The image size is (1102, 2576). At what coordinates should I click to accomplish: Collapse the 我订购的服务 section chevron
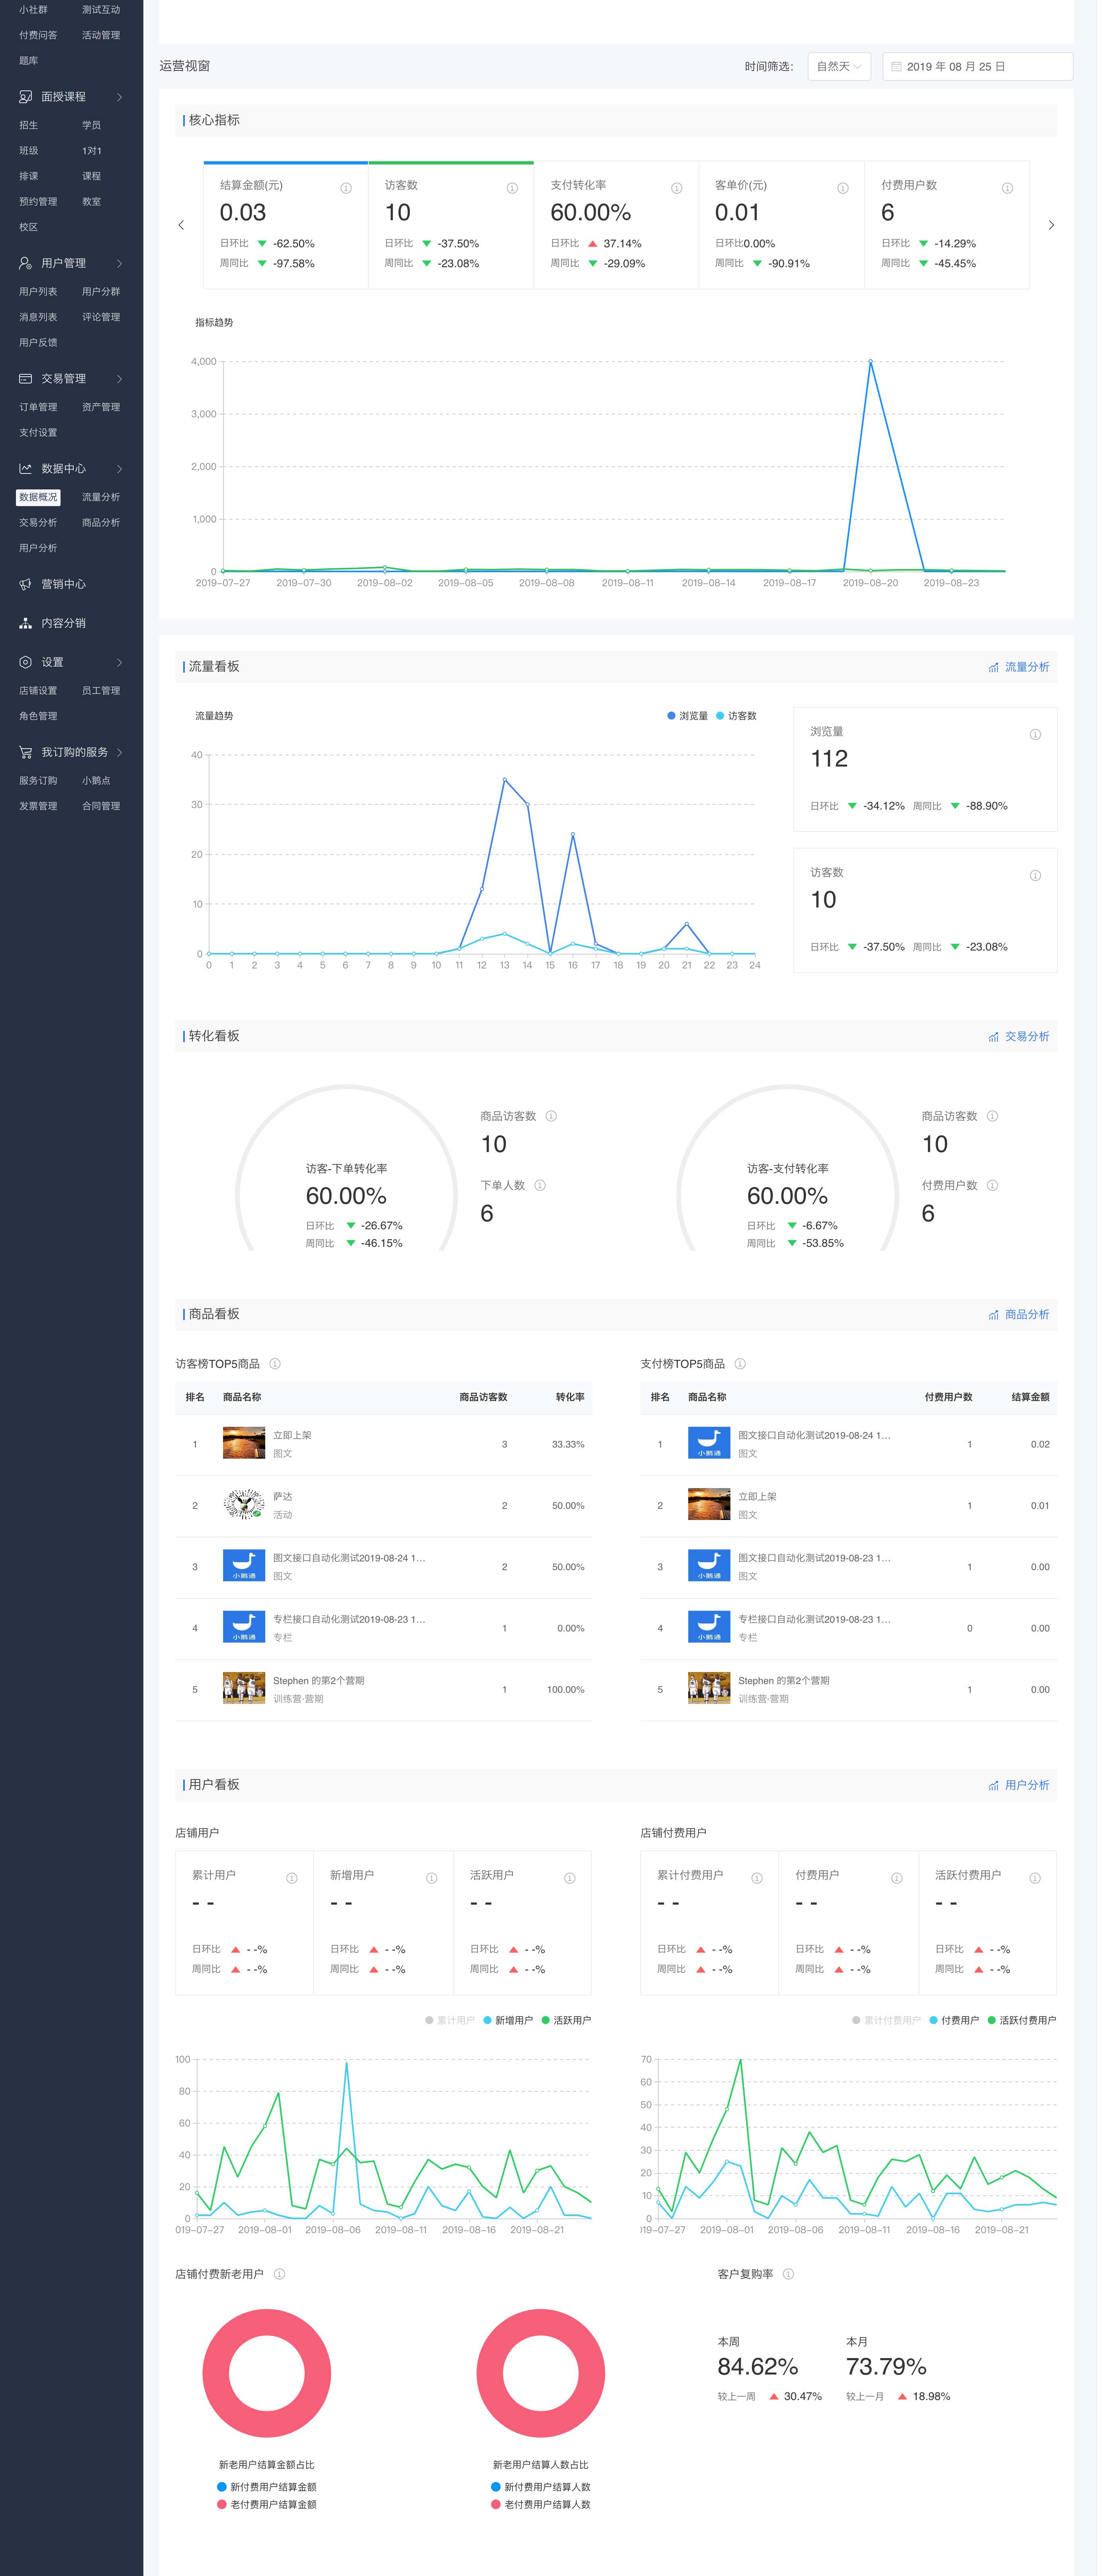pos(120,754)
